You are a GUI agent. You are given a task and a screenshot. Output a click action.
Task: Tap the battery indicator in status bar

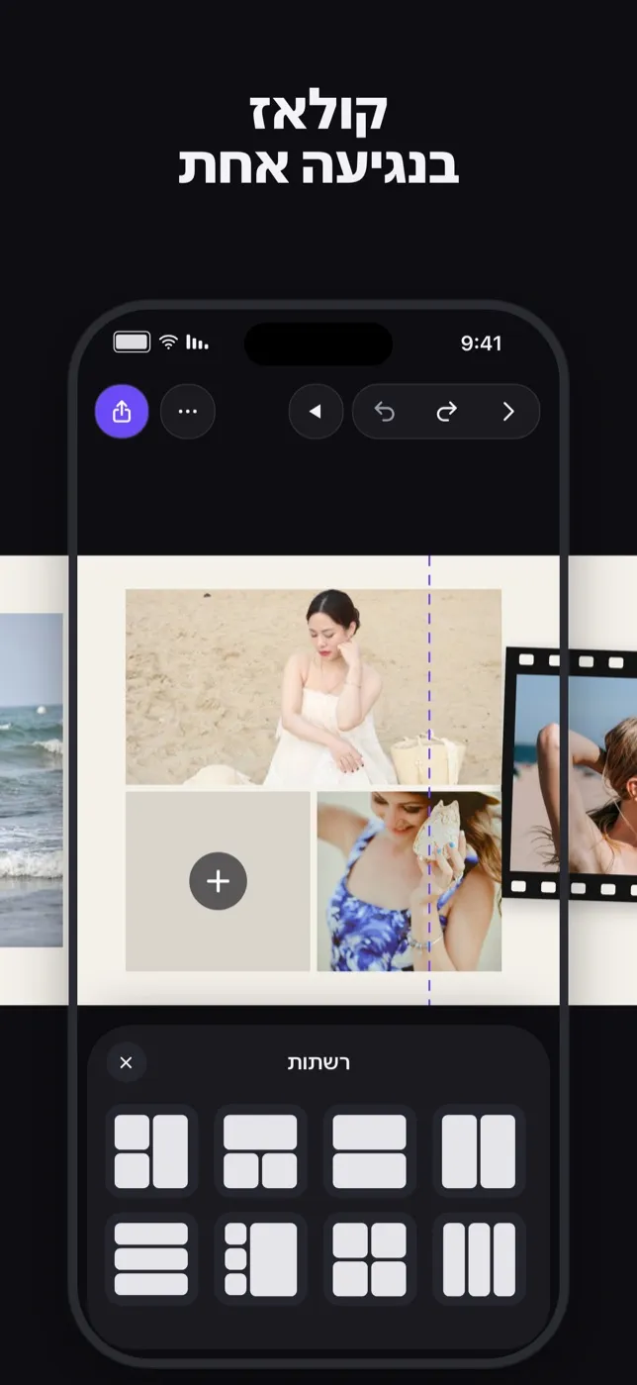point(132,343)
